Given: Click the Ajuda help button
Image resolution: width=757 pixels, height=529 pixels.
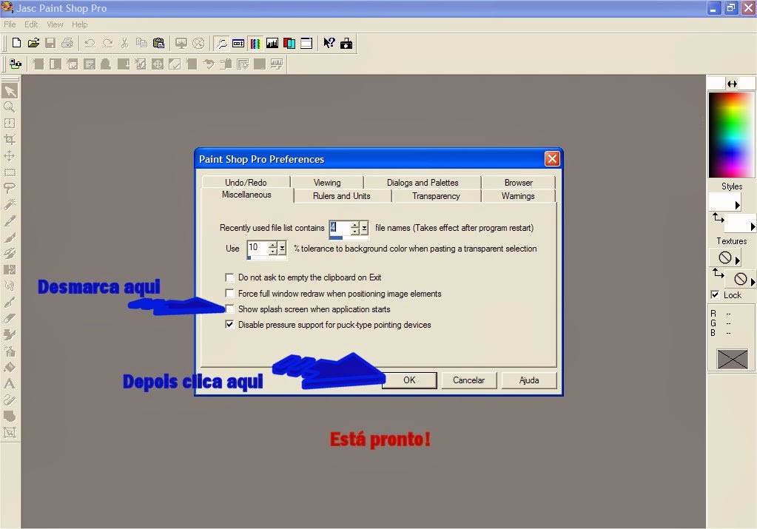Looking at the screenshot, I should click(529, 380).
